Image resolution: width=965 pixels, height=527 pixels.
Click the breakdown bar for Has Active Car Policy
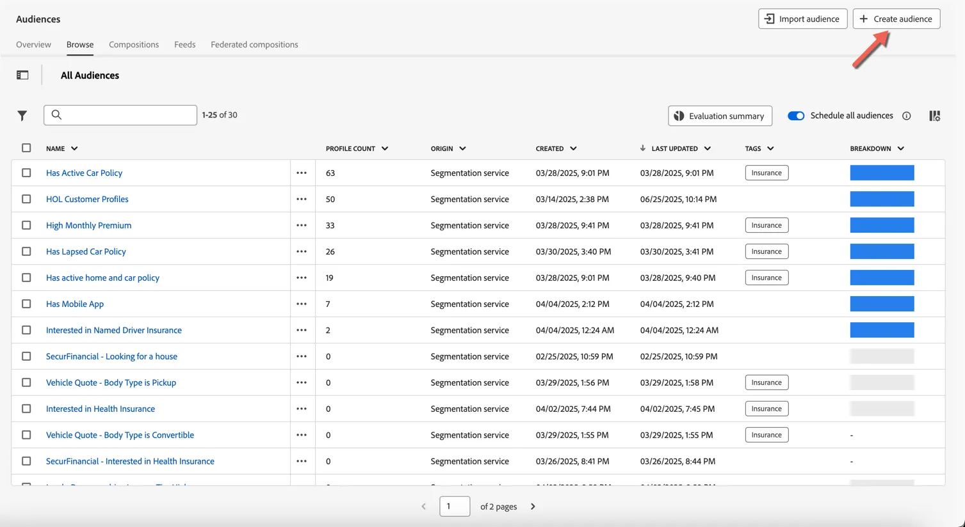882,173
